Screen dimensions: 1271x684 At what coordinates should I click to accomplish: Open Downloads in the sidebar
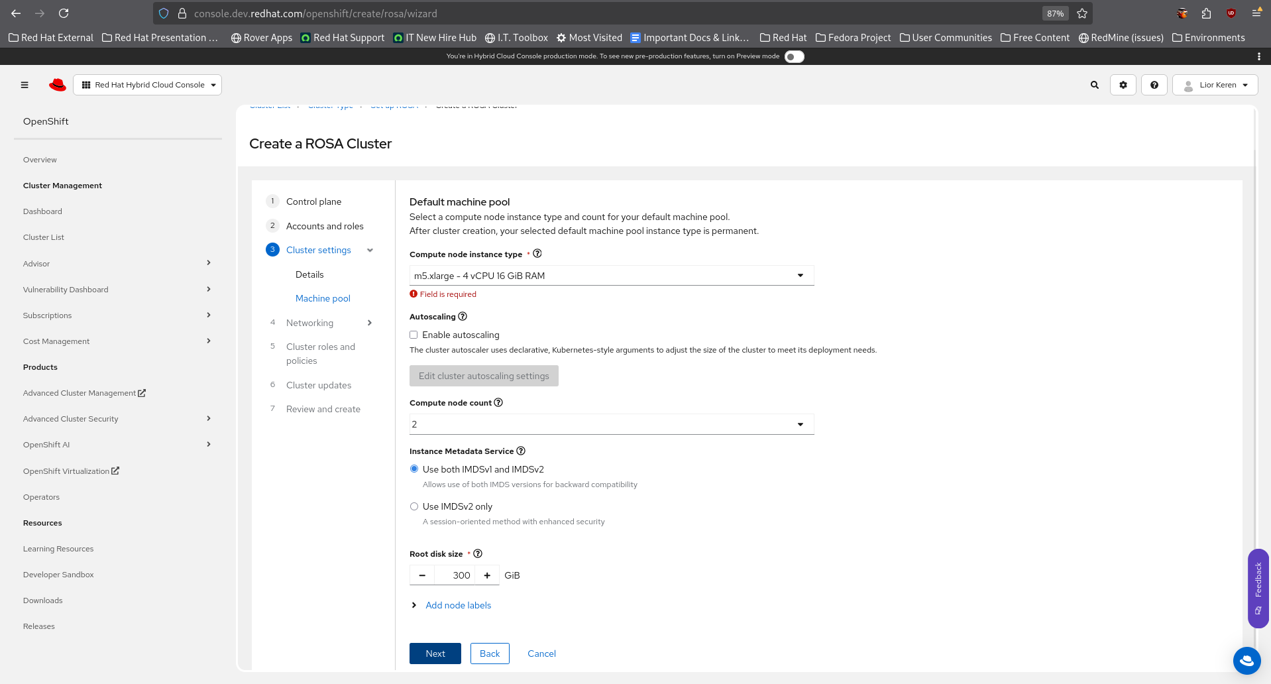(42, 600)
